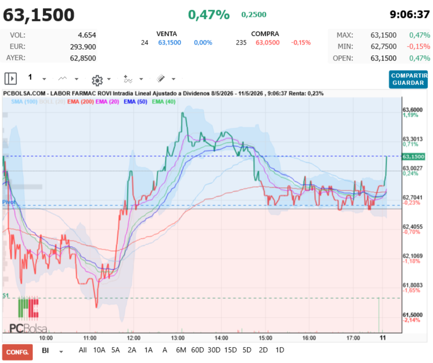Expand the indicators dropdown arrow
The image size is (433, 363).
pos(141,79)
